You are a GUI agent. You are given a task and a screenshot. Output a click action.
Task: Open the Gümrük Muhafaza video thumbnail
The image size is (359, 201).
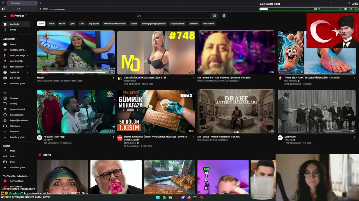(156, 112)
